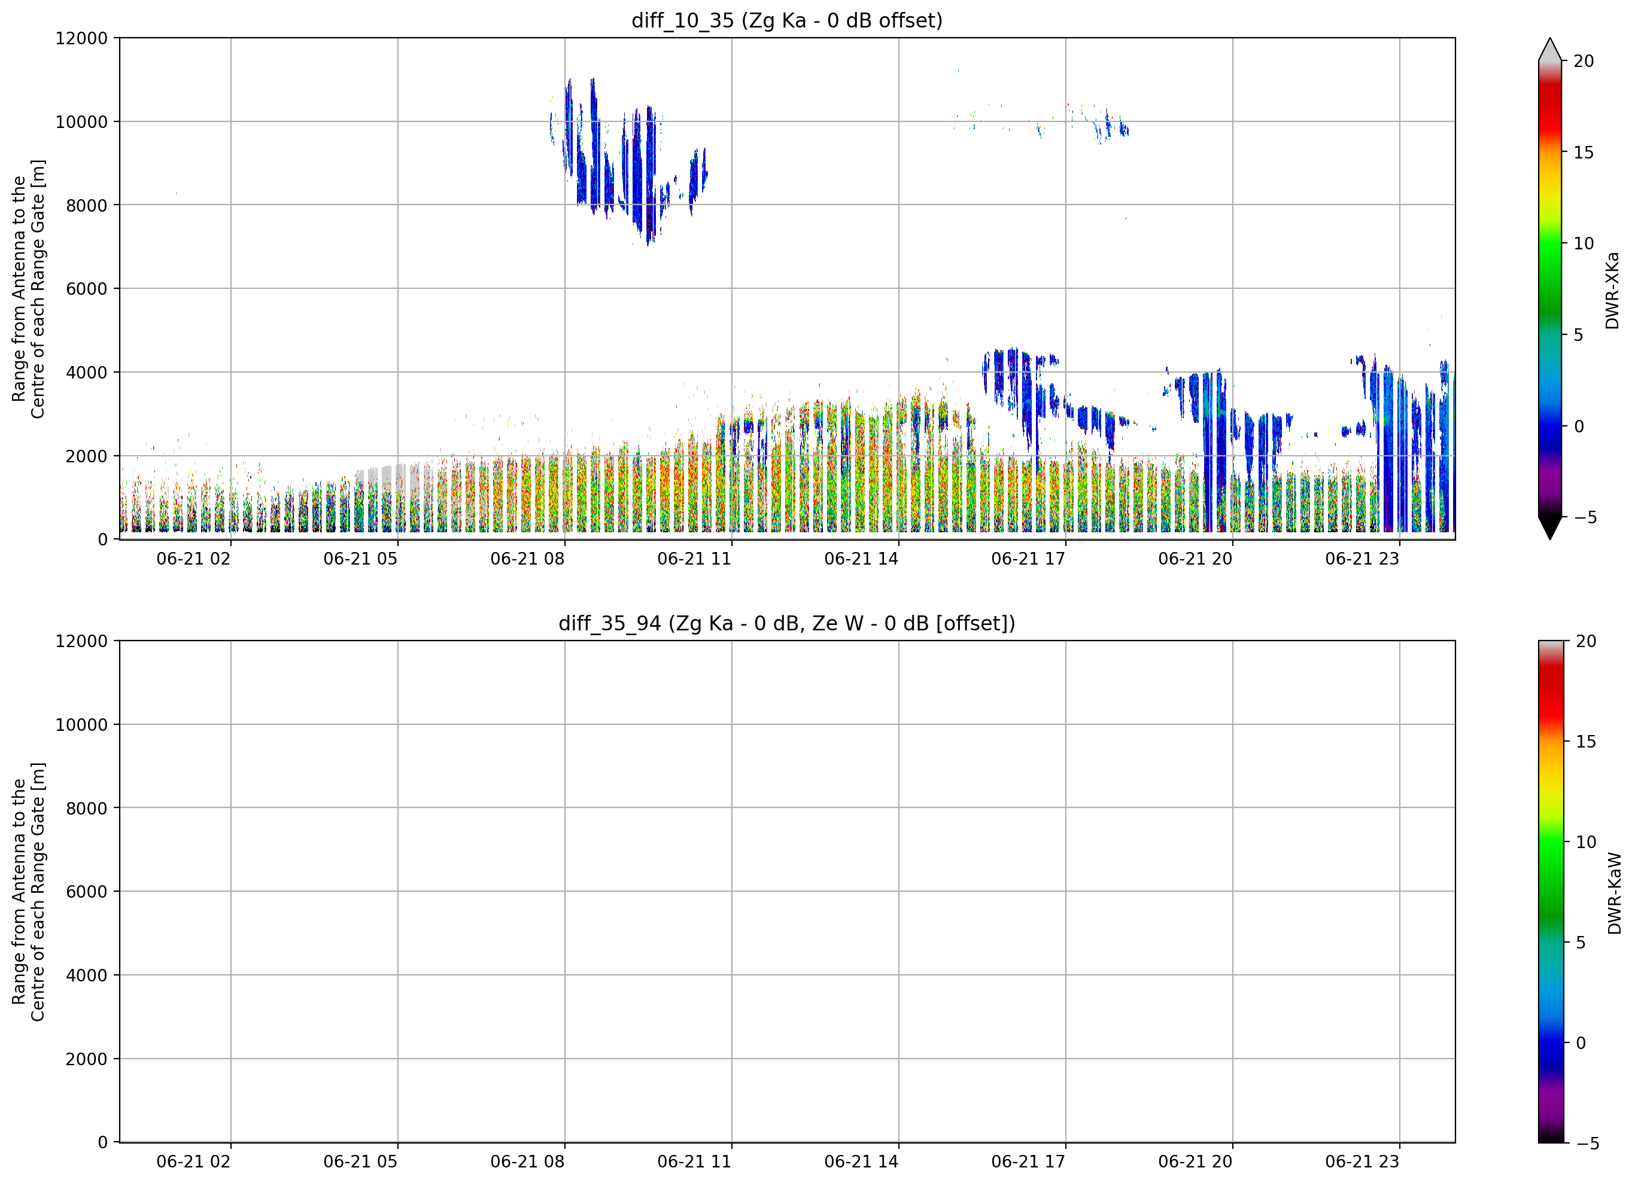Screen dimensions: 1635x1183
Task: Click the DWR-XKa colorbar label
Action: click(1613, 290)
